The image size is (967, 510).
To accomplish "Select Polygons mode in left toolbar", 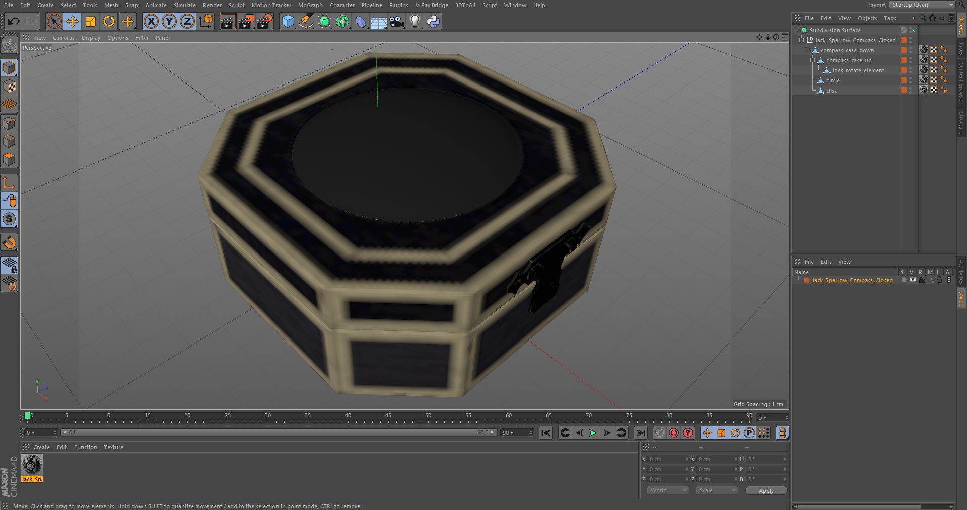I will pyautogui.click(x=9, y=160).
